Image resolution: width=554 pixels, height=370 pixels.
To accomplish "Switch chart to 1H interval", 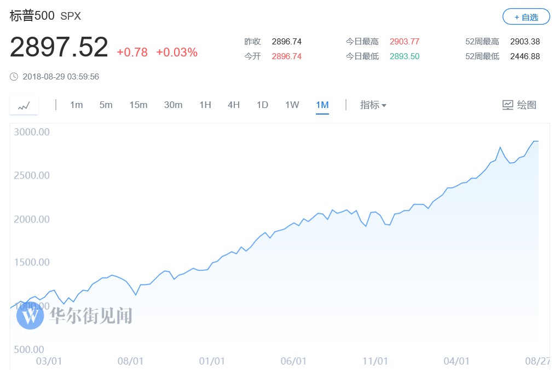I will tap(205, 105).
